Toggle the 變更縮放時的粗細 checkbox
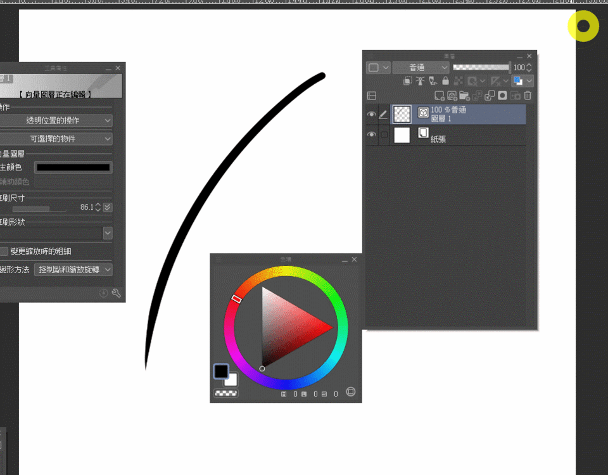 [4, 251]
